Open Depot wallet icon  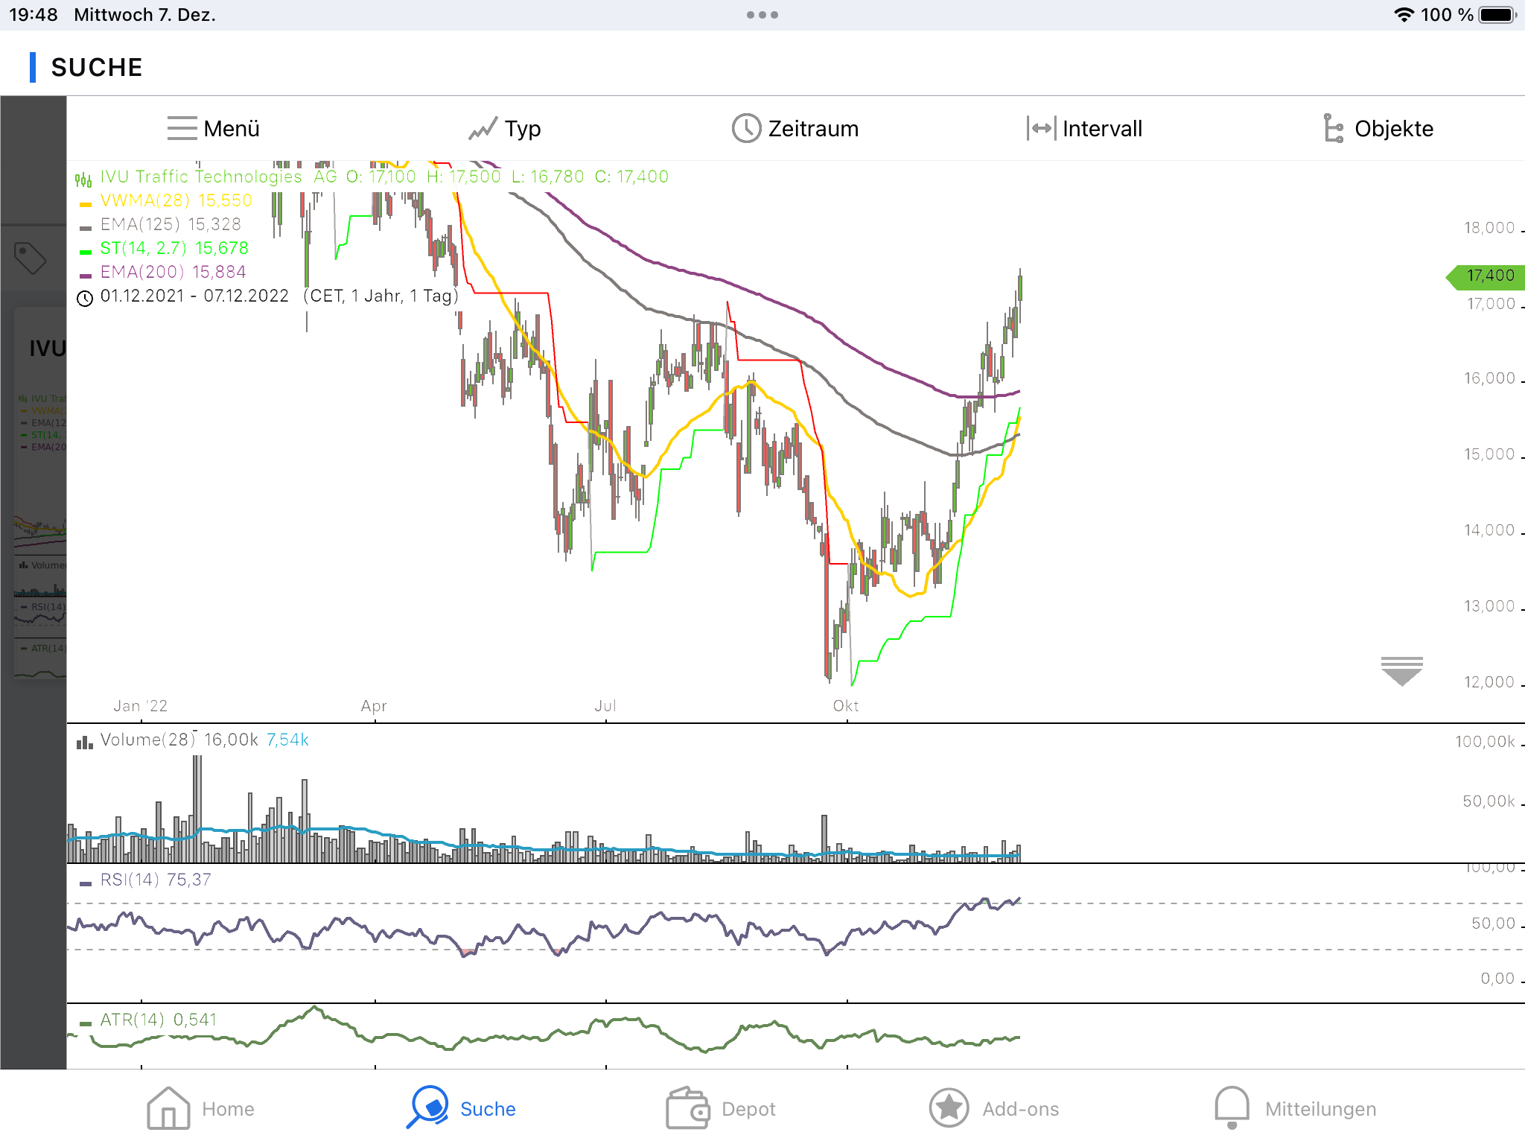tap(687, 1108)
